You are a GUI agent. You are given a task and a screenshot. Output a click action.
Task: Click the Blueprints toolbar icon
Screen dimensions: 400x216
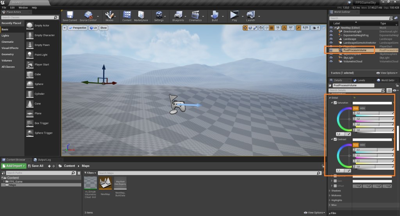pyautogui.click(x=178, y=16)
